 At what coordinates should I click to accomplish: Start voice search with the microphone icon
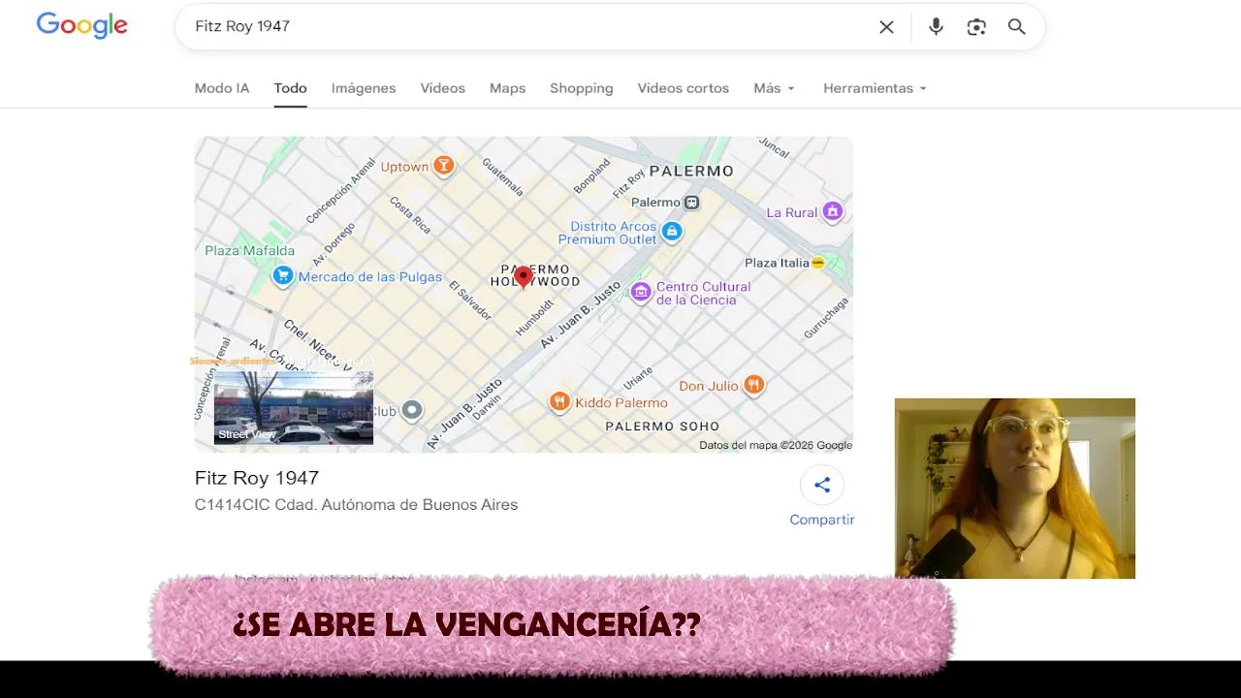point(936,27)
